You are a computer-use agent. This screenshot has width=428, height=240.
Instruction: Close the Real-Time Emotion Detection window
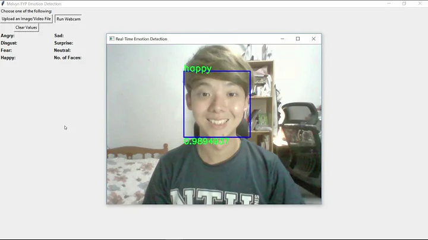314,39
